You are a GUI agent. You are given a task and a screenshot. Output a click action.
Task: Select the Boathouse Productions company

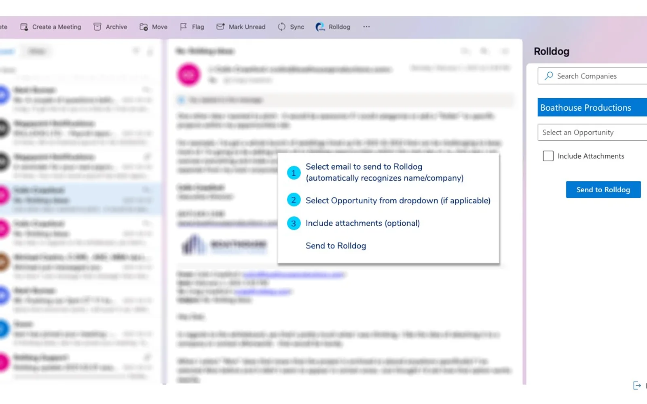tap(592, 107)
